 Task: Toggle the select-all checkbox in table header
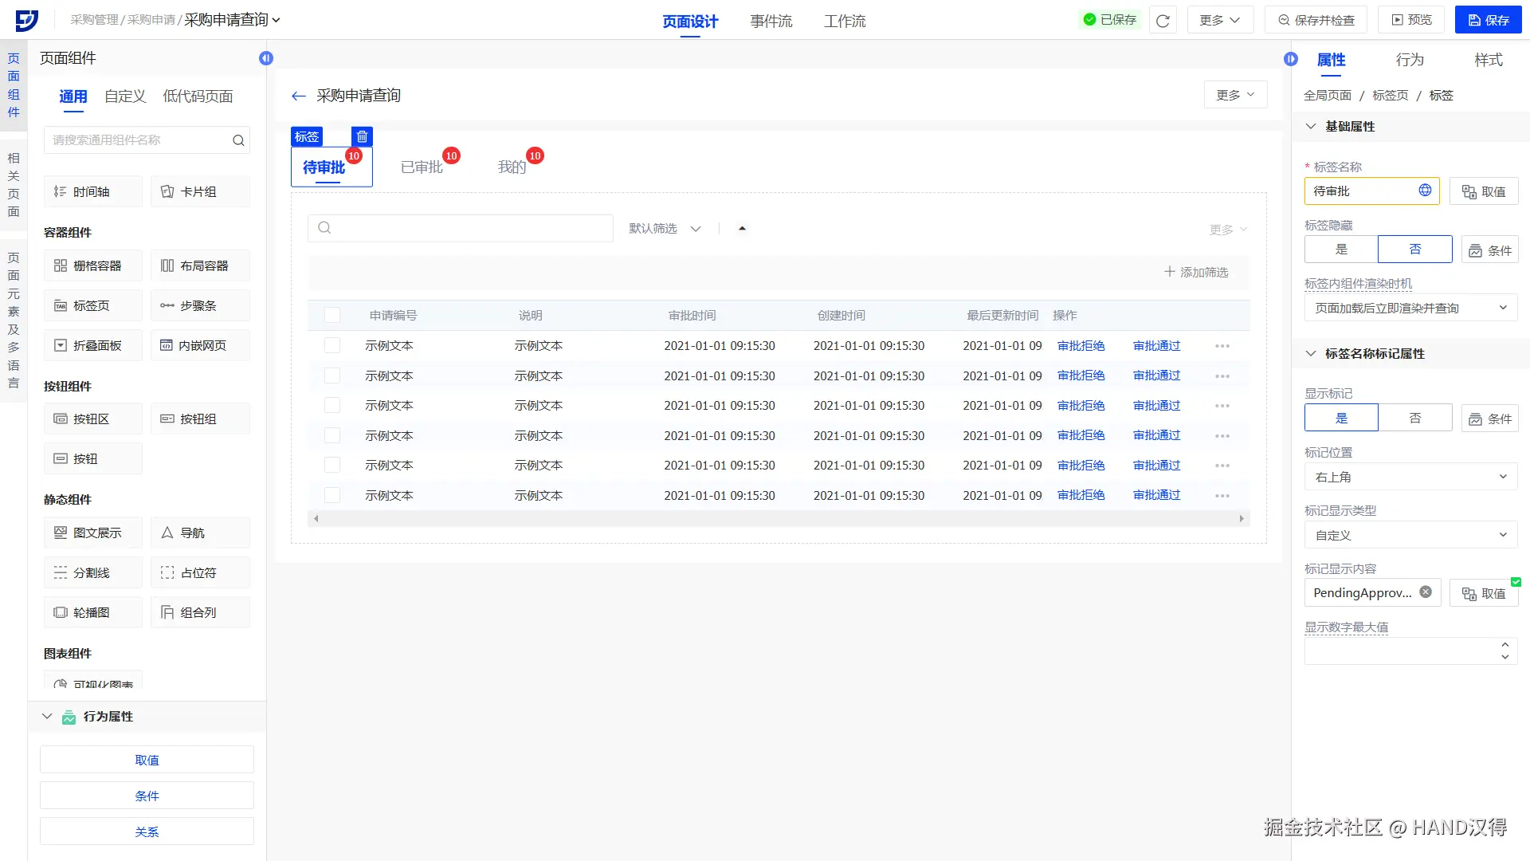point(332,316)
